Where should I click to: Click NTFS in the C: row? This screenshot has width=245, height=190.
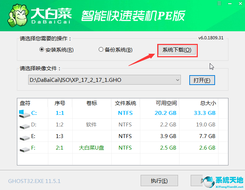tap(125, 113)
